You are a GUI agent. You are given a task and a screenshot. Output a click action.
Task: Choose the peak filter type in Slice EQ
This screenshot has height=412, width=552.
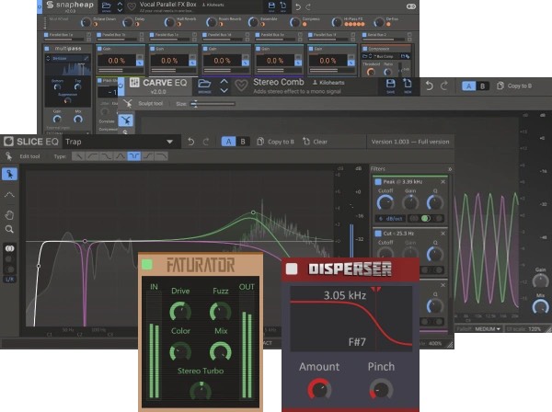120,155
